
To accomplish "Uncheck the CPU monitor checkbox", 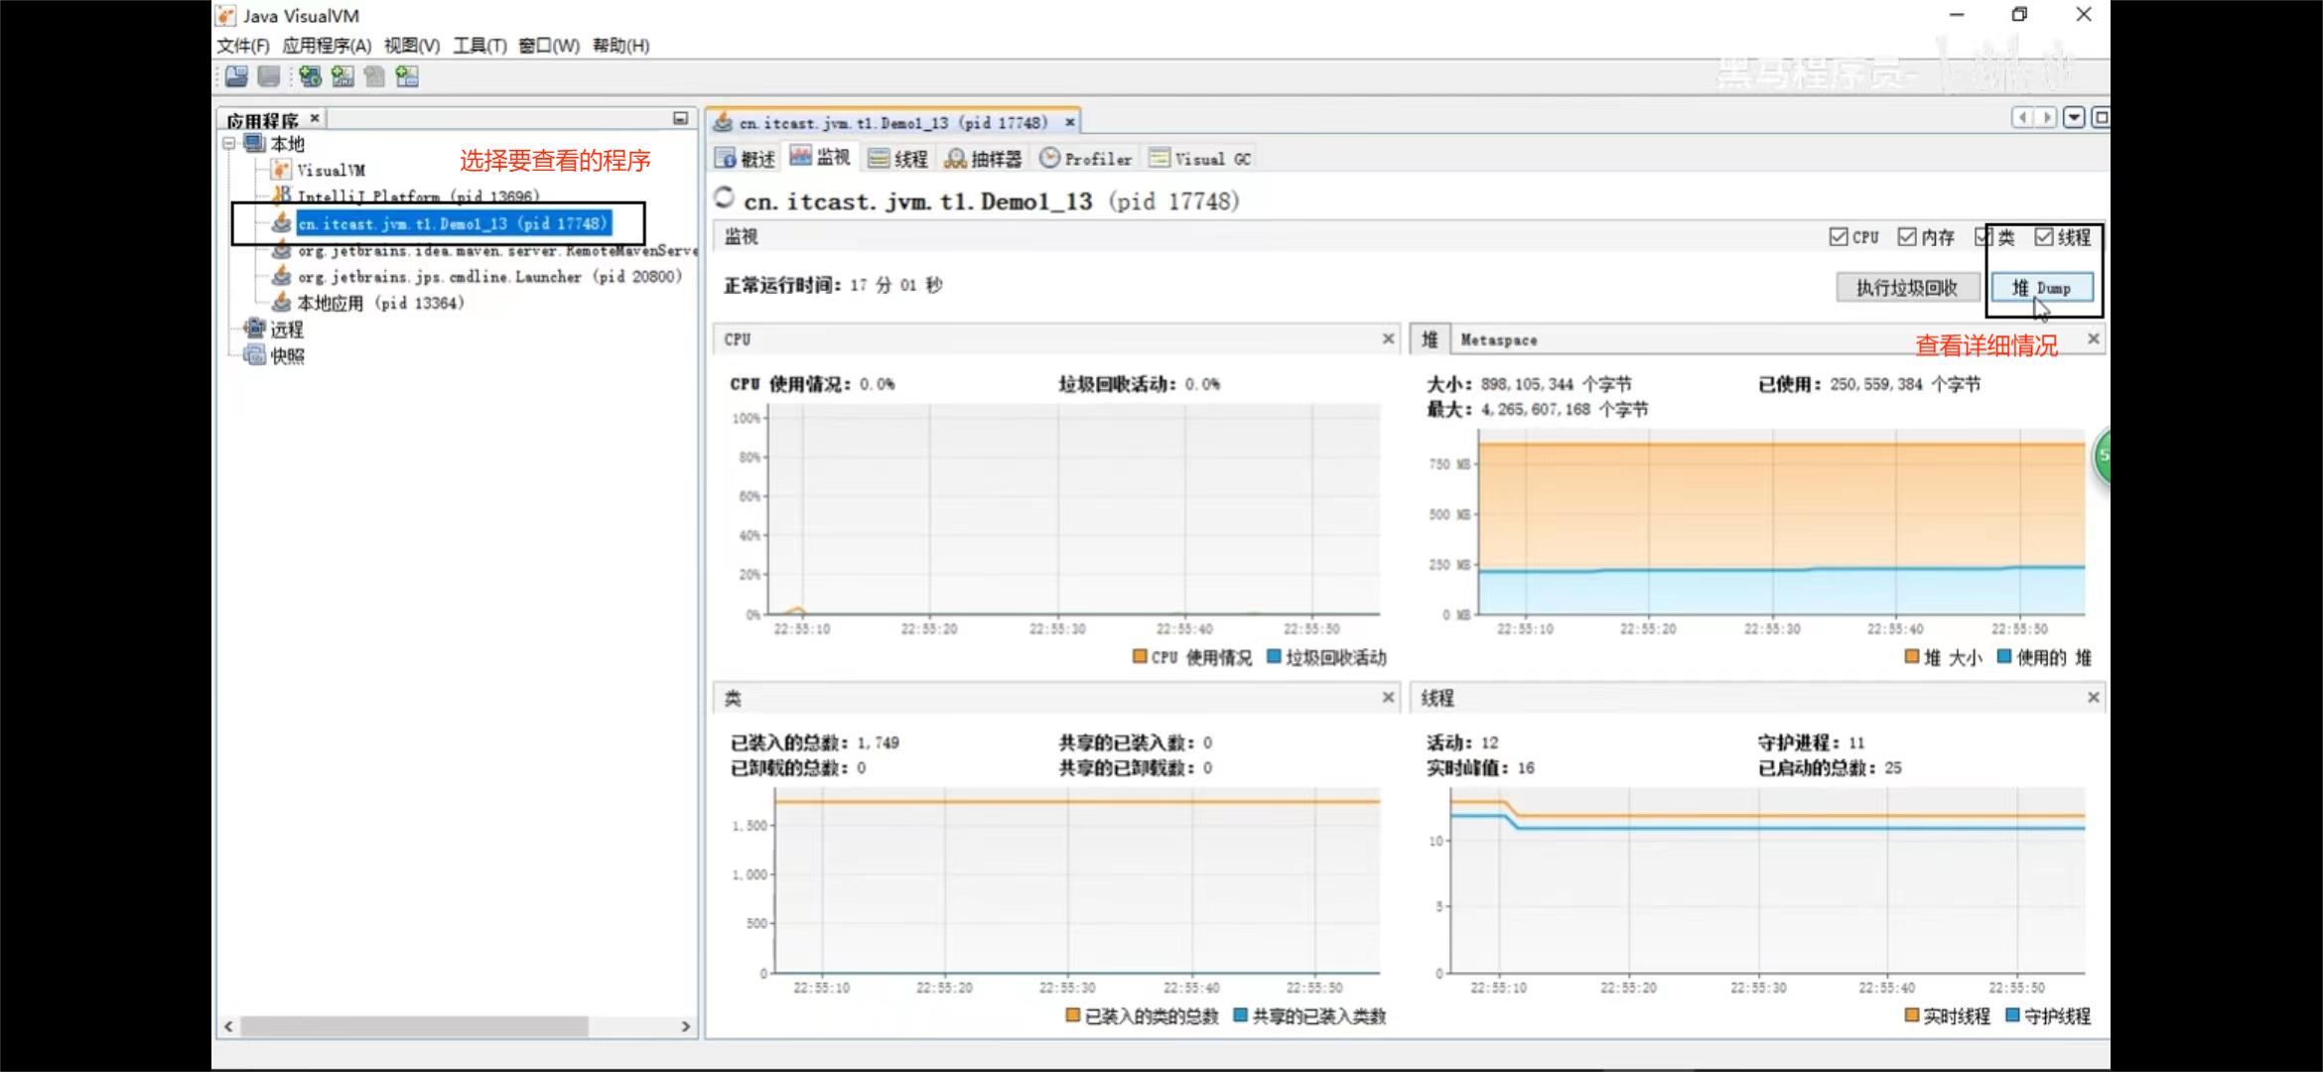I will tap(1838, 237).
